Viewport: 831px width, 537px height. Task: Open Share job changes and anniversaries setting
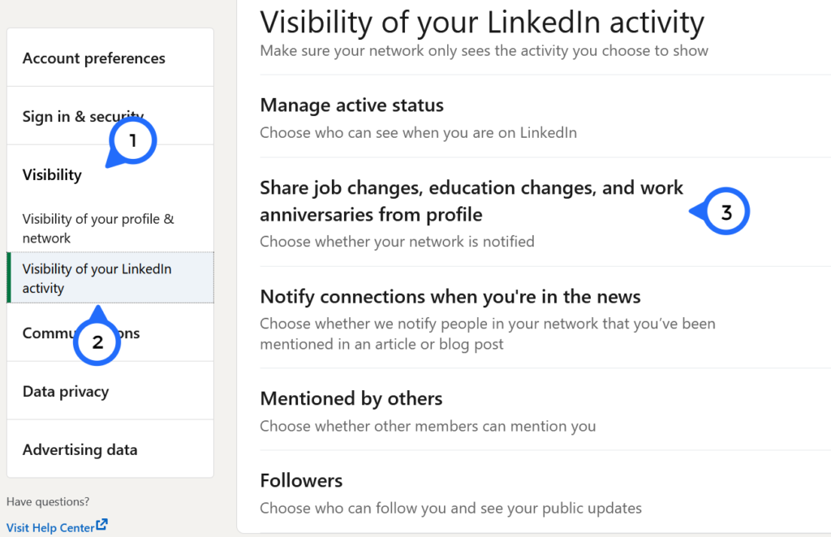(545, 213)
